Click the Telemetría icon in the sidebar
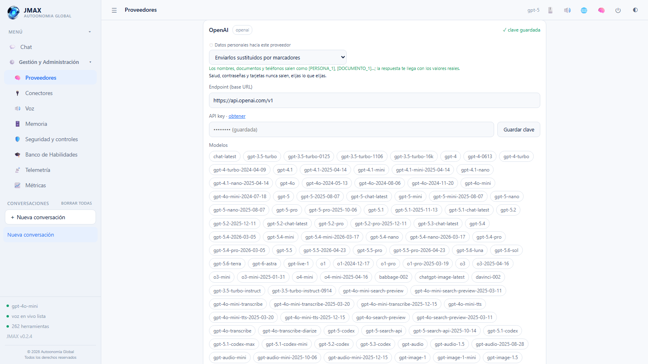Screen dimensions: 648x364 [x=17, y=170]
